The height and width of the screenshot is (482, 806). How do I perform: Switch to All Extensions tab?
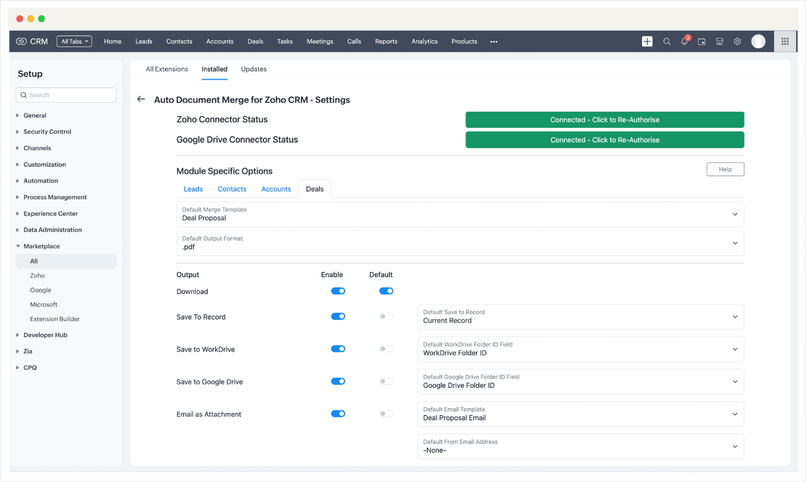[167, 69]
